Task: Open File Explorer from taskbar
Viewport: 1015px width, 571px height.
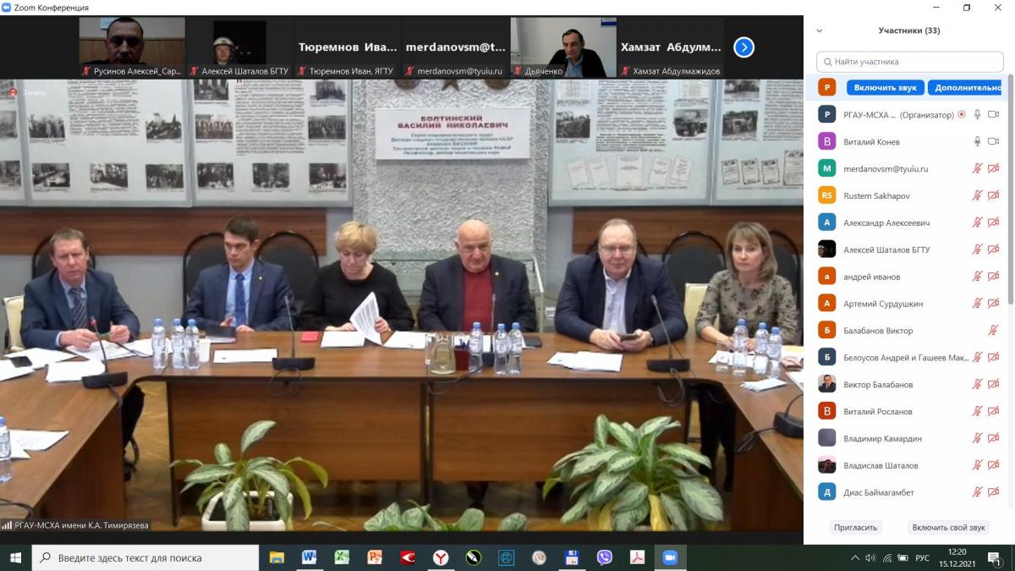Action: (x=277, y=557)
